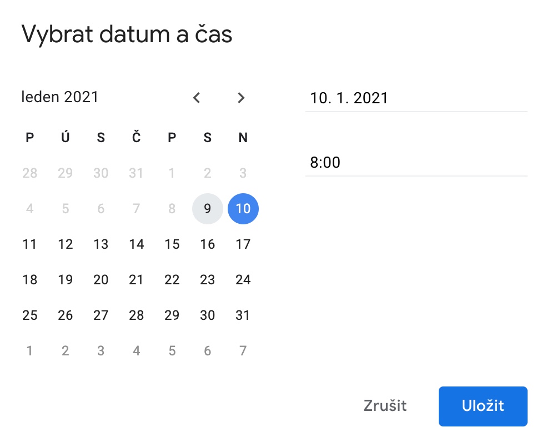Click the Zrušit button
Image resolution: width=552 pixels, height=442 pixels.
pyautogui.click(x=385, y=406)
